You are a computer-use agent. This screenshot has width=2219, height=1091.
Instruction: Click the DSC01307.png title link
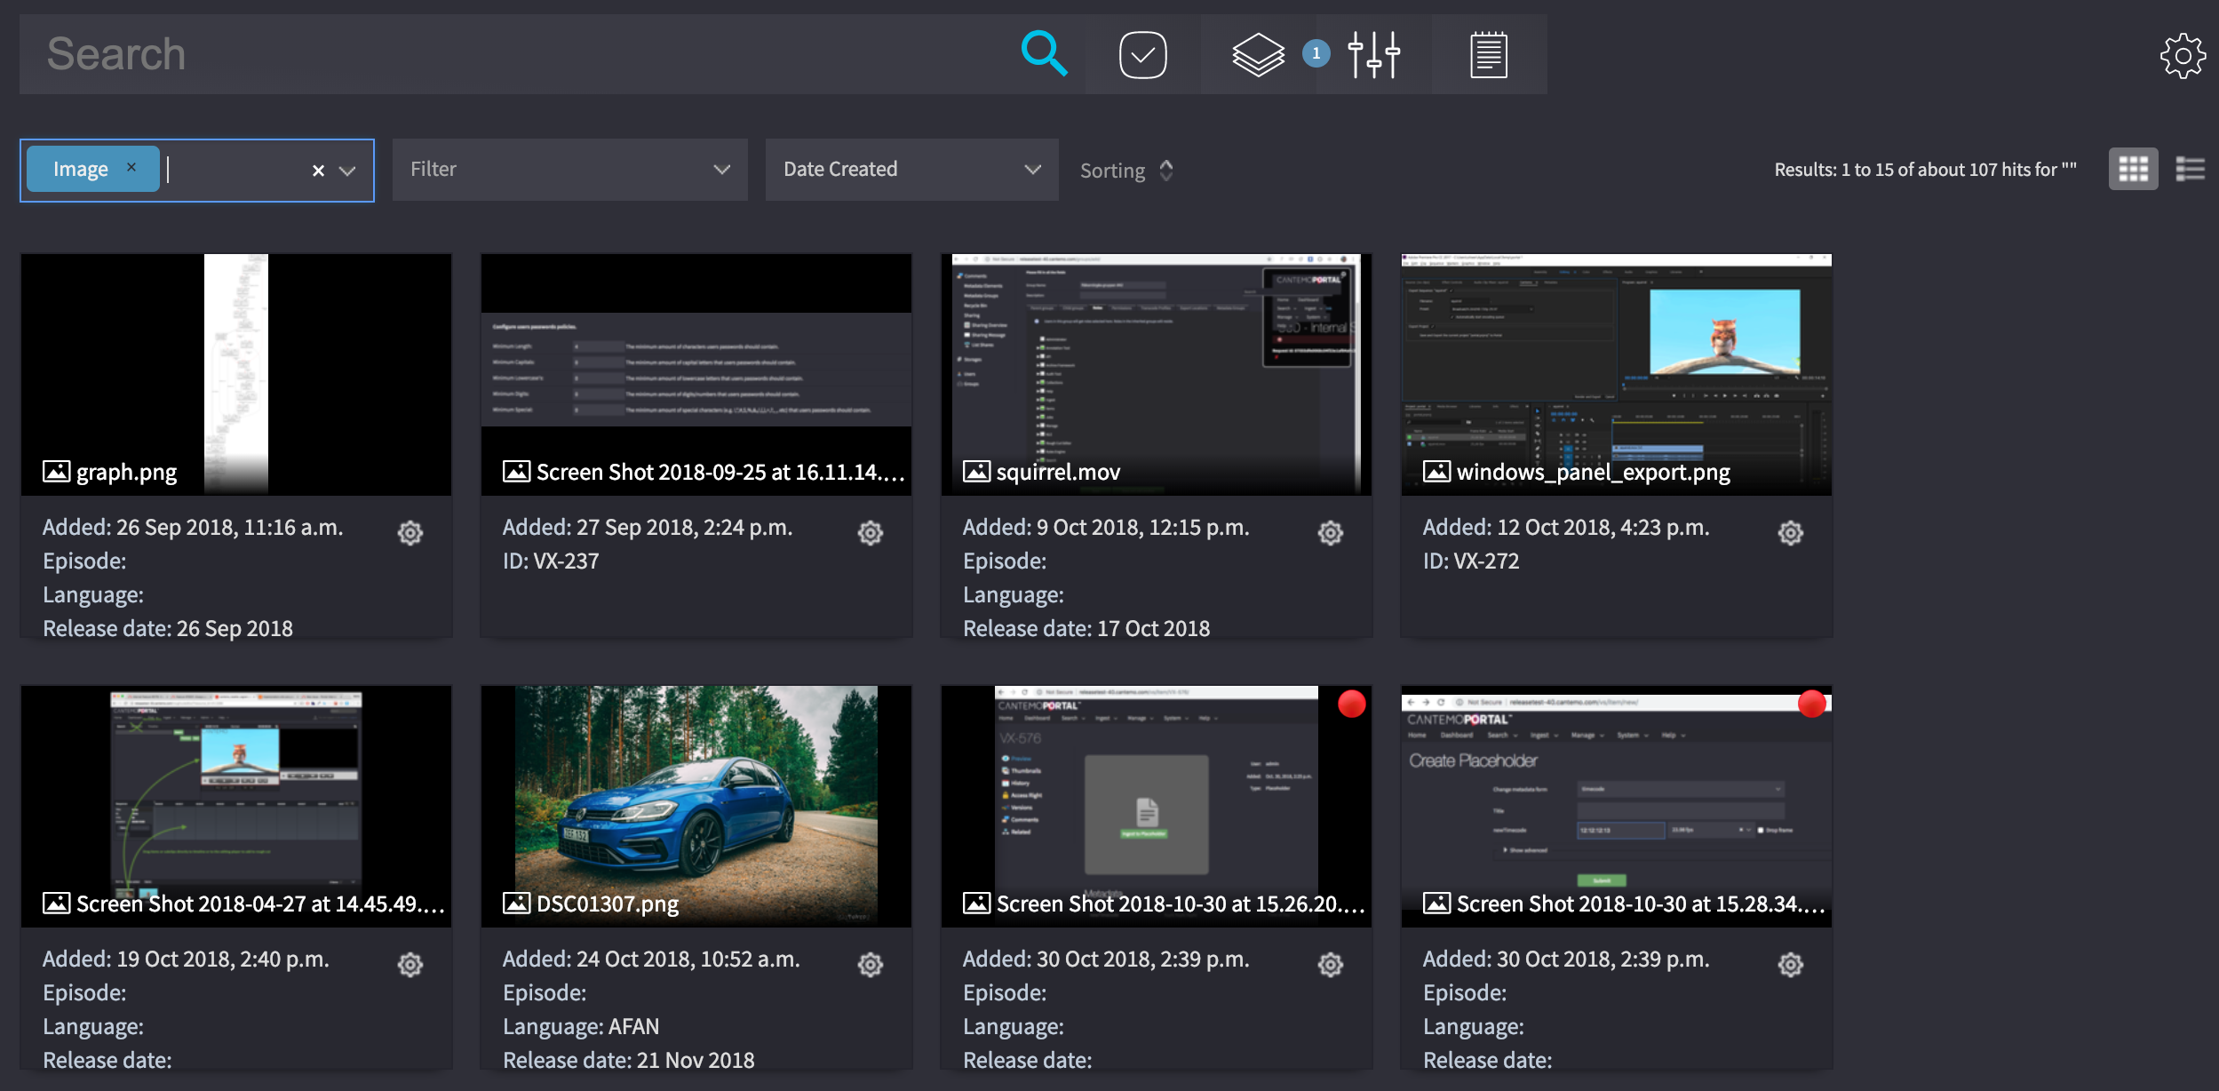[x=608, y=904]
